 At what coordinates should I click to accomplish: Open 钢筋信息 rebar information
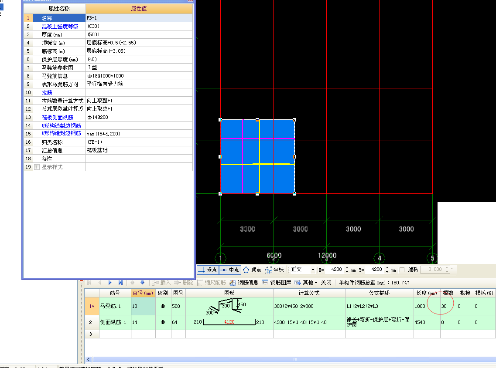click(244, 282)
